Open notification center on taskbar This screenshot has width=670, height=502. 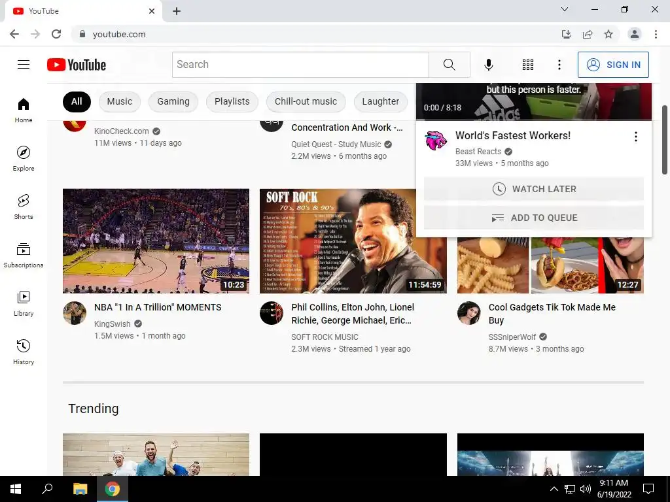tap(648, 489)
